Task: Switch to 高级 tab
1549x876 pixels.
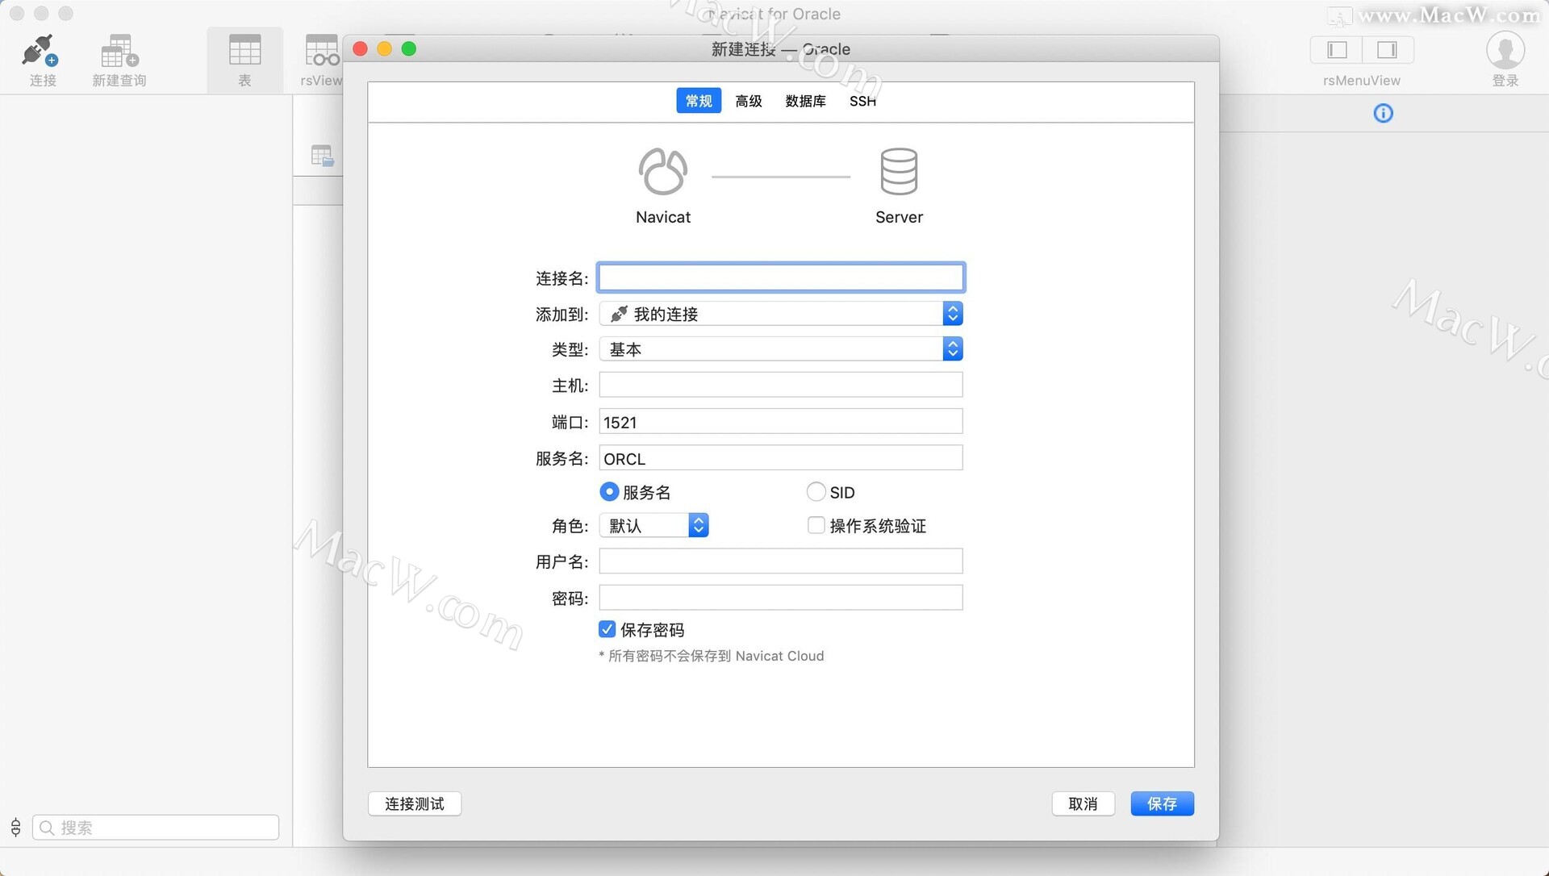Action: [749, 101]
